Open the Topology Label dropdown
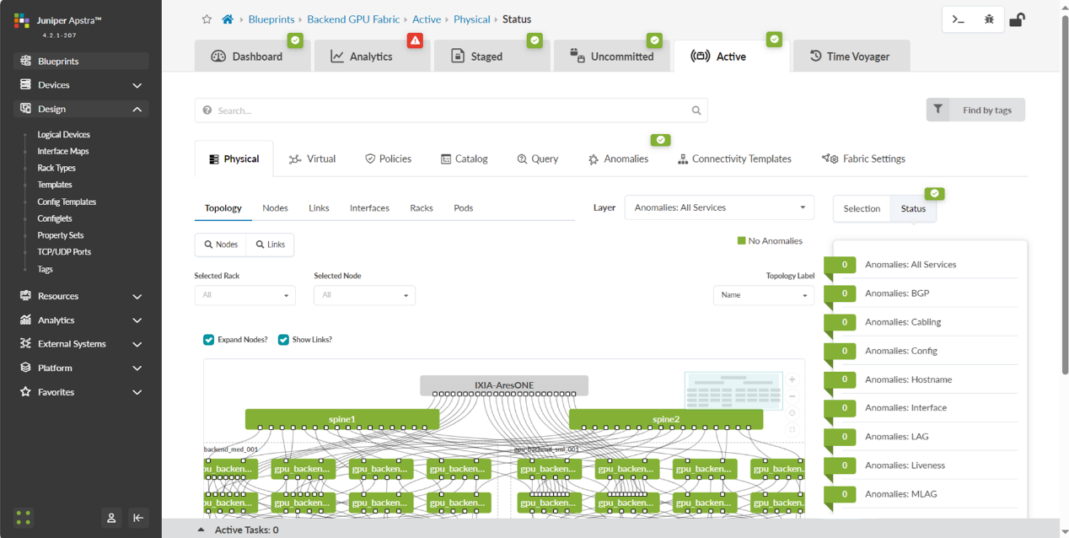Screen dimensions: 1069x538 click(764, 295)
